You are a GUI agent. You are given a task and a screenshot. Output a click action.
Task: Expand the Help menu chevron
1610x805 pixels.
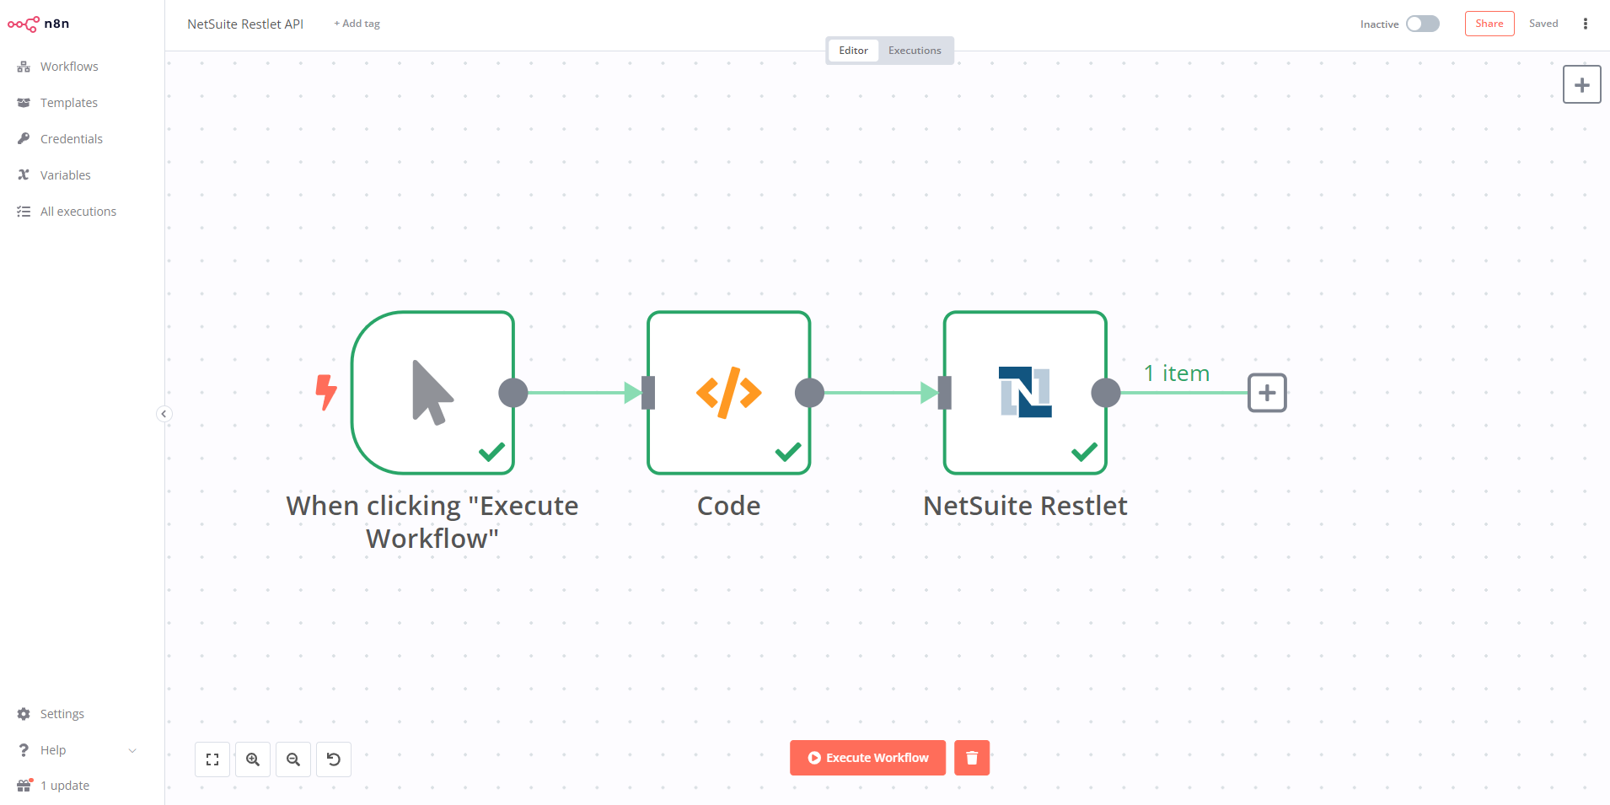click(132, 750)
